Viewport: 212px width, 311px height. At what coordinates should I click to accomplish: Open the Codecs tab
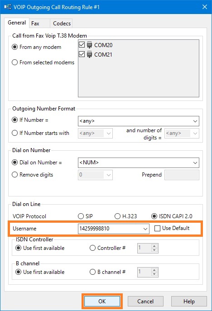[x=62, y=24]
